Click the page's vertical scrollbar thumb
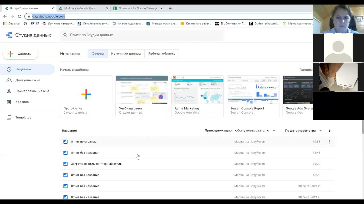Viewport: 364px width, 204px height. (363, 127)
